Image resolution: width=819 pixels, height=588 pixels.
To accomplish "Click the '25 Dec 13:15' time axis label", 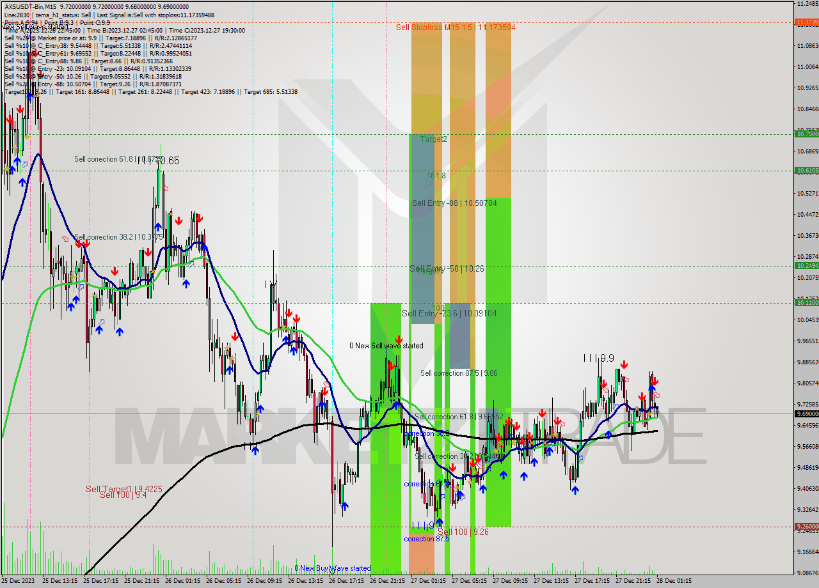I will click(60, 581).
